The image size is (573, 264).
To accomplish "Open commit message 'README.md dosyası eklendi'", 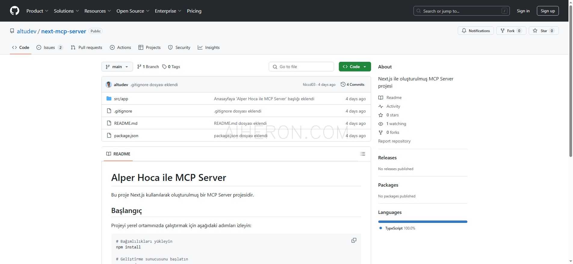I will pos(240,123).
